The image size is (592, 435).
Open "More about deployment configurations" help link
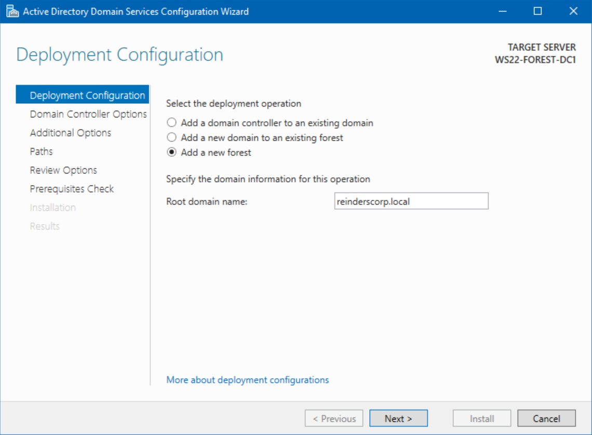coord(247,379)
